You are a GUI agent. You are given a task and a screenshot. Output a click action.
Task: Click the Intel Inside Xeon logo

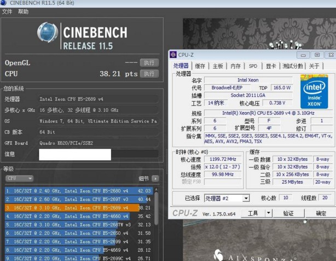314,91
